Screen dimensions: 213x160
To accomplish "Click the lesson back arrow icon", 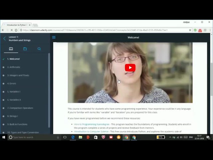I will pos(5,39).
